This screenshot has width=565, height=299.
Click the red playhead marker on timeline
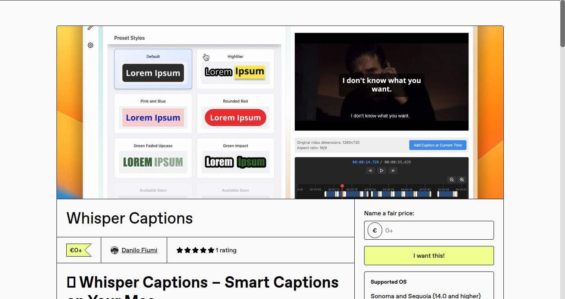342,186
